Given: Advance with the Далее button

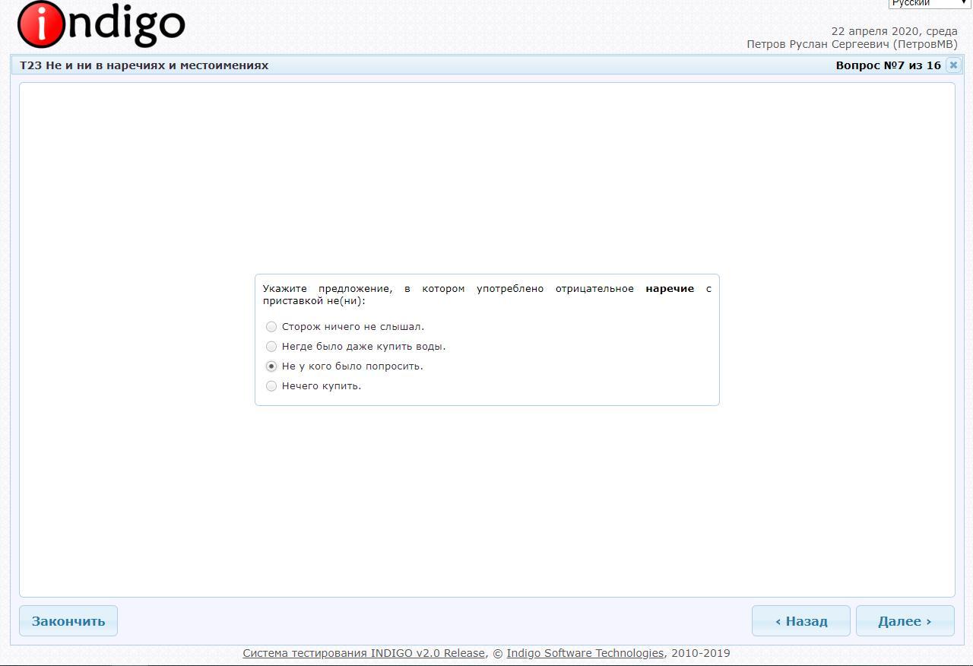Looking at the screenshot, I should [x=905, y=621].
